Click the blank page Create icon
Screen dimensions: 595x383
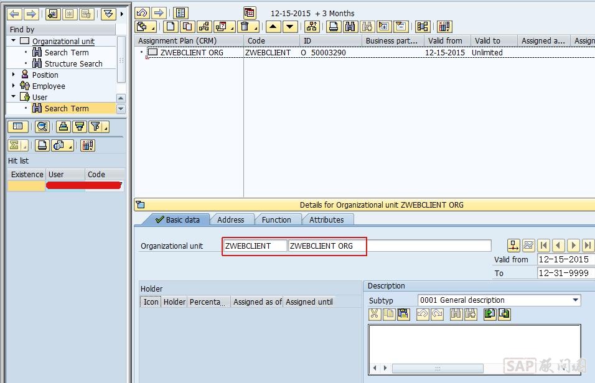[x=171, y=27]
